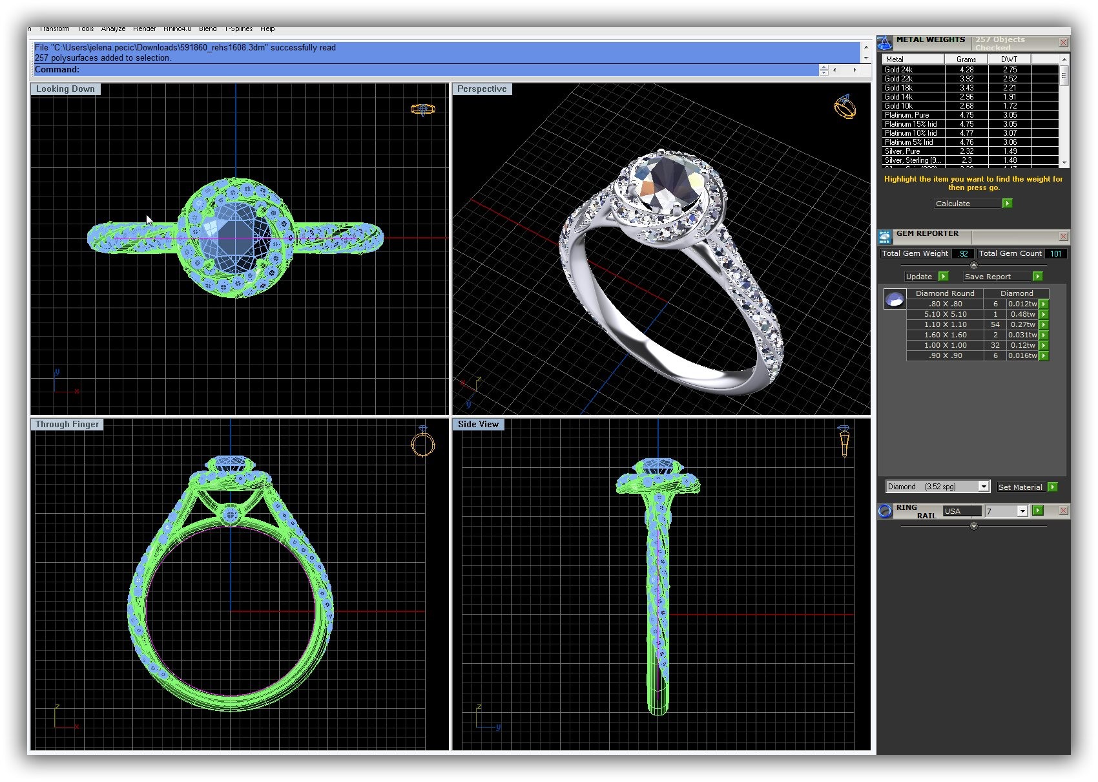Screen dimensions: 1098x782
Task: Click the round diamond gem thumbnail
Action: tap(895, 299)
